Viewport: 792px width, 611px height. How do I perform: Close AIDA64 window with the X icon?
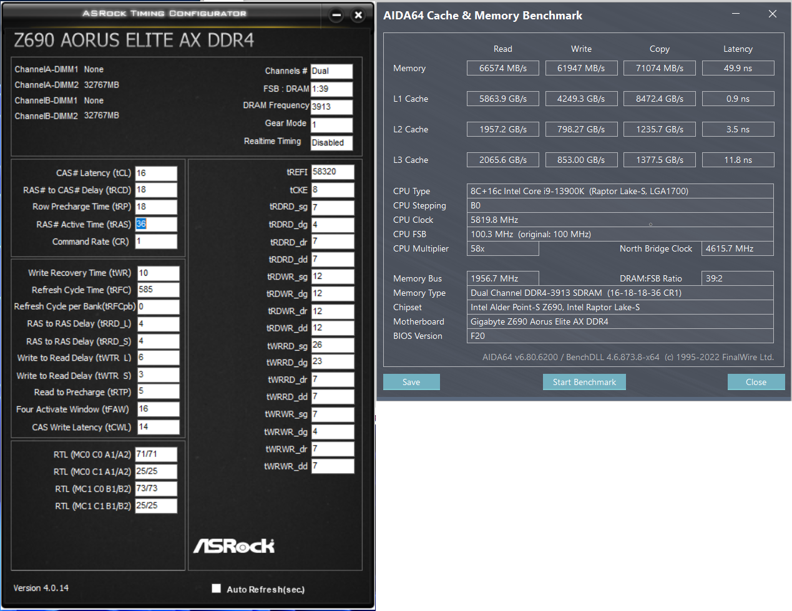point(773,14)
